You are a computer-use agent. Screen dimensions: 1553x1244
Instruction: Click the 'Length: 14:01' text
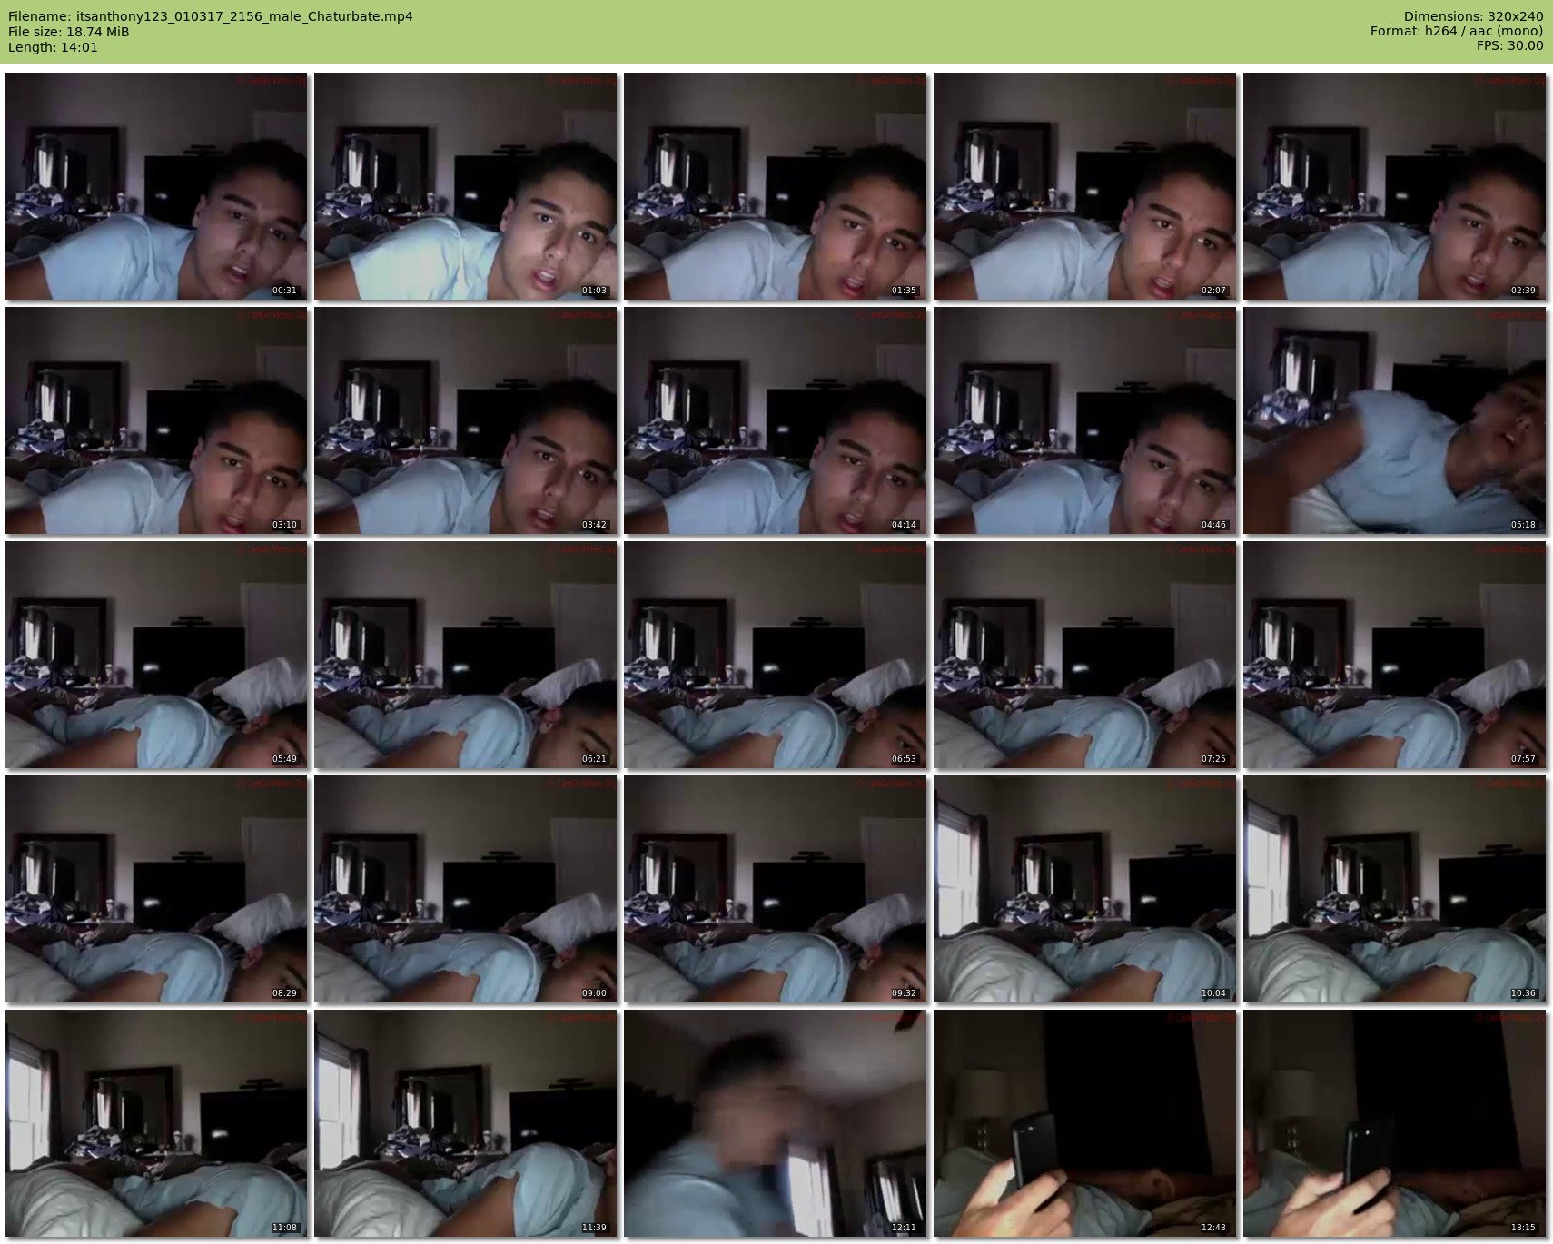click(53, 47)
